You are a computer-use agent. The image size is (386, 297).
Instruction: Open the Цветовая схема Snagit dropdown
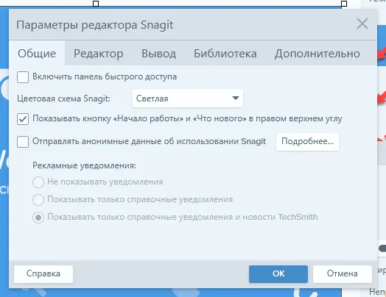click(x=188, y=99)
